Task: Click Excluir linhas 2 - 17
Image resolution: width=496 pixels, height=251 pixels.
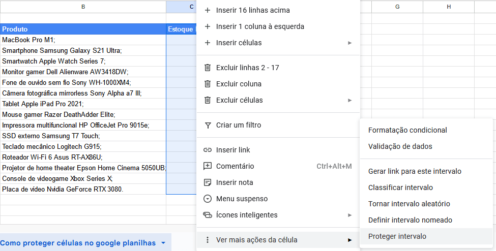Action: (247, 68)
